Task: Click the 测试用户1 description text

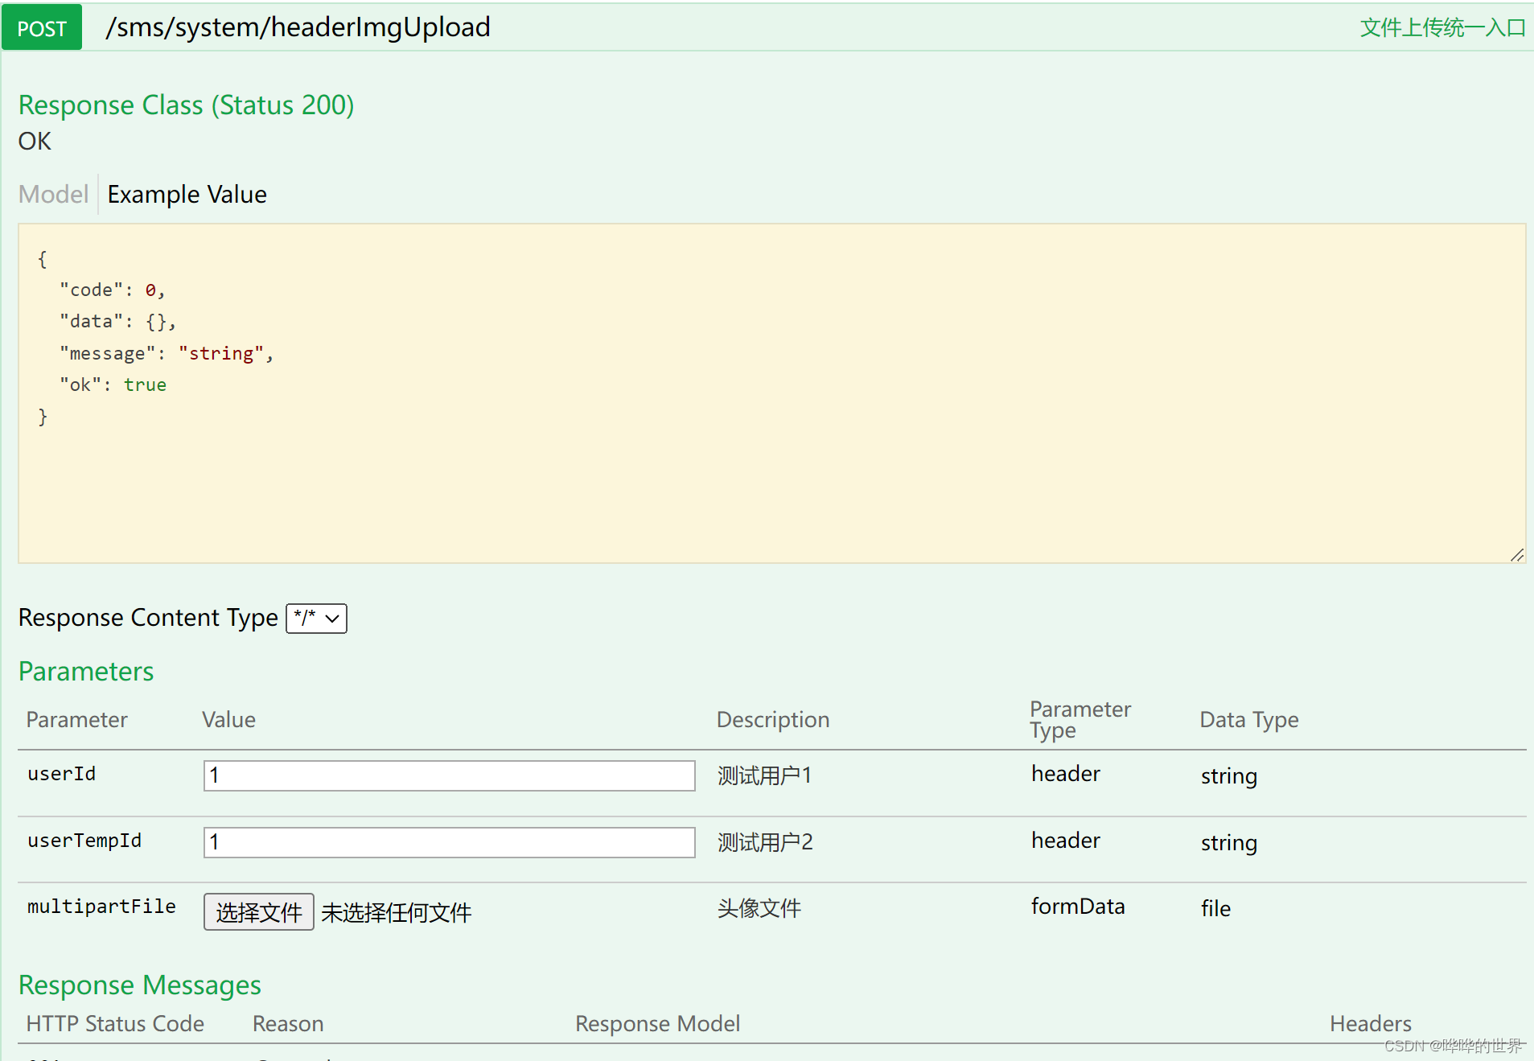Action: pyautogui.click(x=764, y=775)
